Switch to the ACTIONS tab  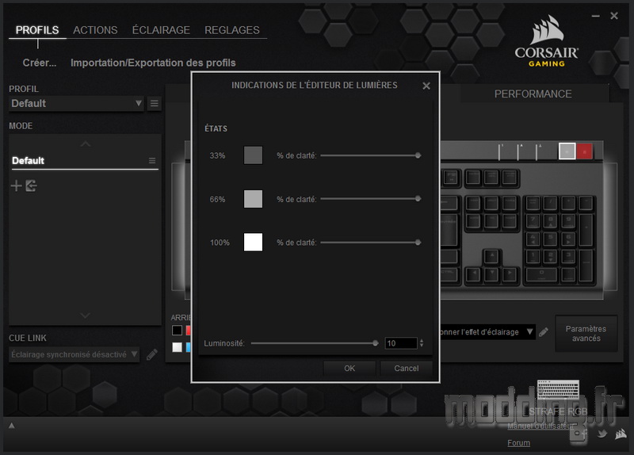[95, 30]
